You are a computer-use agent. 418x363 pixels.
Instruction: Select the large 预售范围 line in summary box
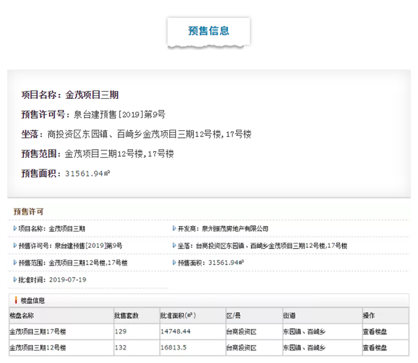click(x=98, y=154)
